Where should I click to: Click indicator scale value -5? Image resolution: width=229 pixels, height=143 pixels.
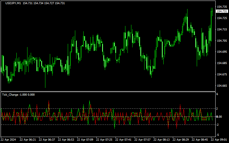point(218,135)
